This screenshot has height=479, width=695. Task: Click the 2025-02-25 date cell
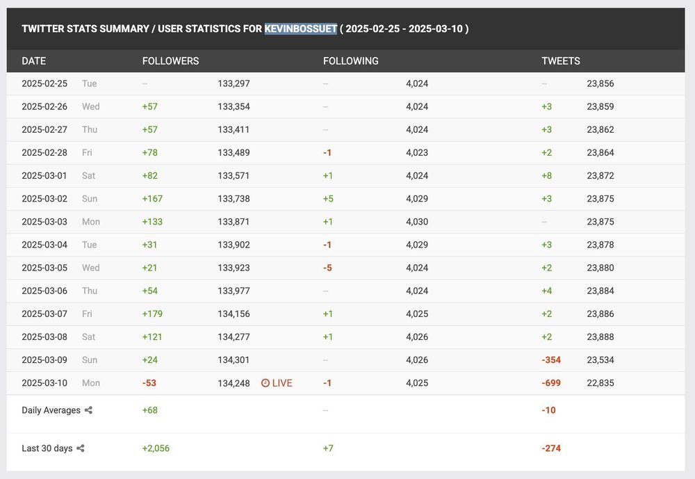click(44, 83)
